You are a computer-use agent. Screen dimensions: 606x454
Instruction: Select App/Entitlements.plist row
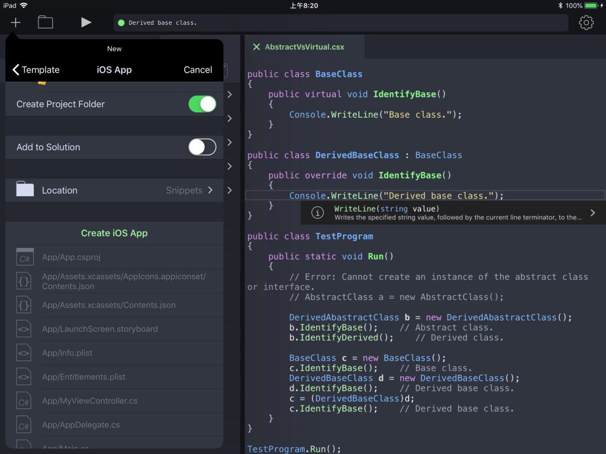pyautogui.click(x=114, y=377)
